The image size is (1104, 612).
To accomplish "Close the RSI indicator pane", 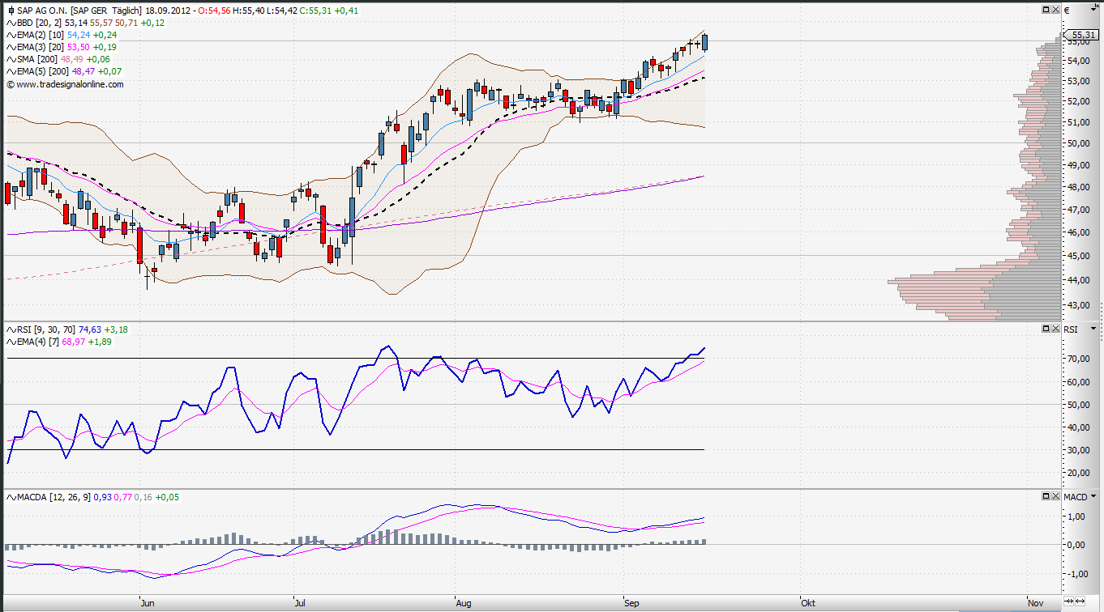I will click(1055, 329).
